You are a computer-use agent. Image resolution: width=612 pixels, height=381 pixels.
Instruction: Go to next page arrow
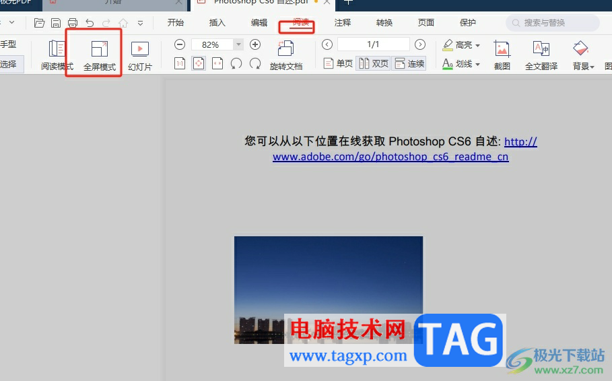(x=420, y=44)
